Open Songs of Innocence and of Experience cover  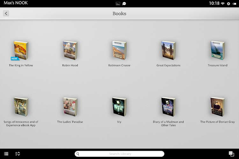click(x=21, y=107)
